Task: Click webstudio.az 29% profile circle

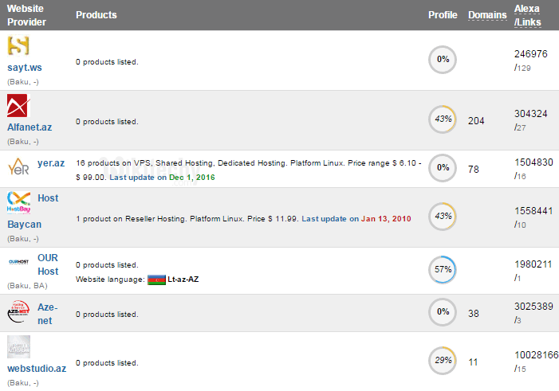Action: (443, 361)
